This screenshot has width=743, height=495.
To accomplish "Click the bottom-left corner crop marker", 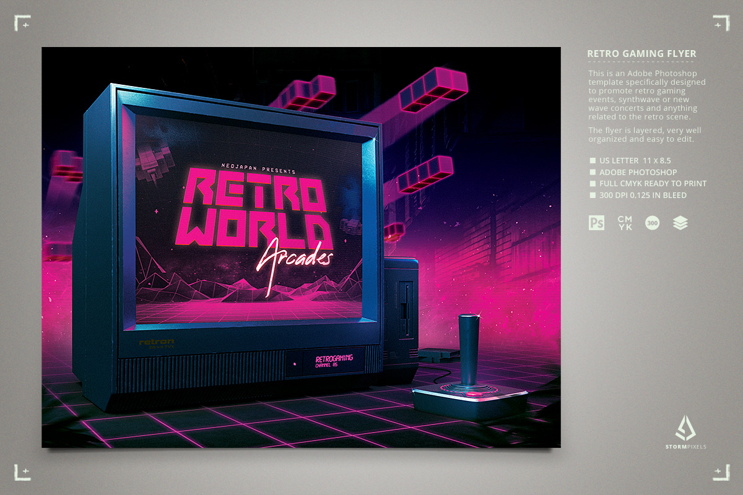I will pyautogui.click(x=23, y=472).
